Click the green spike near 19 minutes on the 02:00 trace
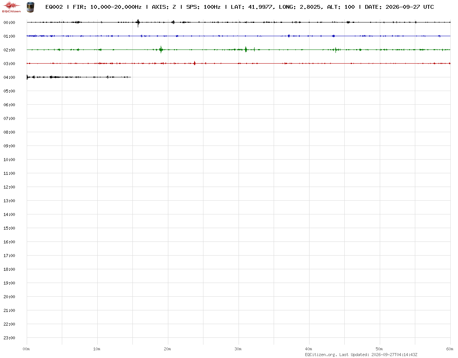 tap(161, 50)
